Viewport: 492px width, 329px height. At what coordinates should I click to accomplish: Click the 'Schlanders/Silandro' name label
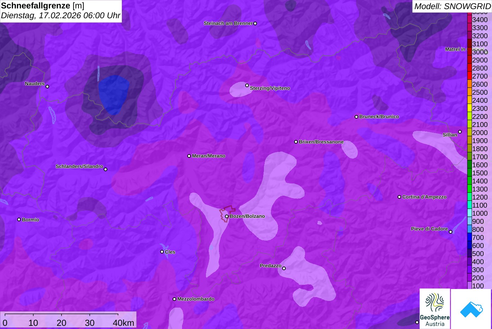(x=79, y=167)
